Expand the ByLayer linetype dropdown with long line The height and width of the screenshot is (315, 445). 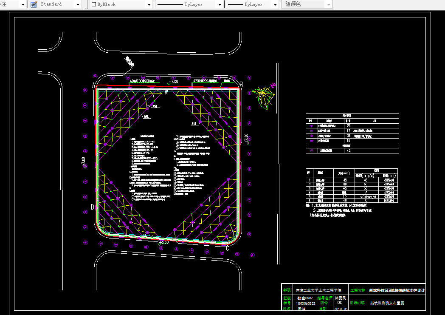pos(220,5)
